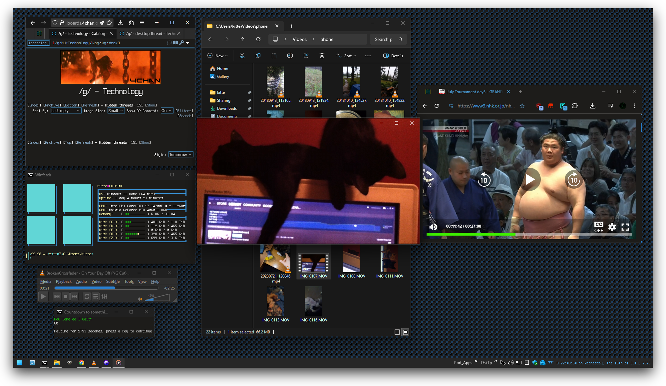Toggle VLC loop mode button
Image resolution: width=666 pixels, height=386 pixels.
87,296
